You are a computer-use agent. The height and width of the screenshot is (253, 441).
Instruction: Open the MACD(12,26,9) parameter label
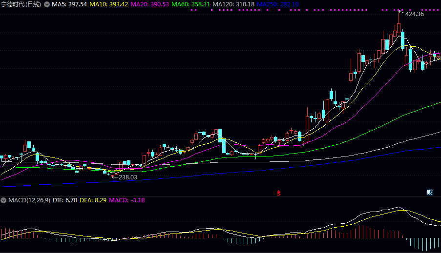[x=29, y=200]
